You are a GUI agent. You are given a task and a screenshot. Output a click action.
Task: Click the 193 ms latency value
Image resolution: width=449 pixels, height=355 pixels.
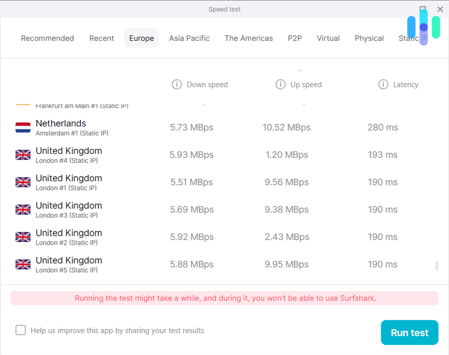(x=383, y=155)
